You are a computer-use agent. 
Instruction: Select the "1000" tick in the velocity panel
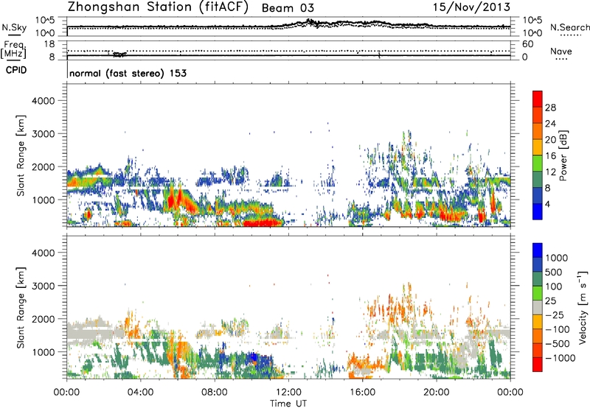click(x=44, y=352)
